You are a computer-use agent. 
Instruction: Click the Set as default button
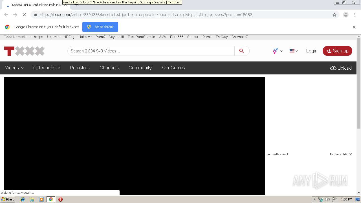(100, 27)
